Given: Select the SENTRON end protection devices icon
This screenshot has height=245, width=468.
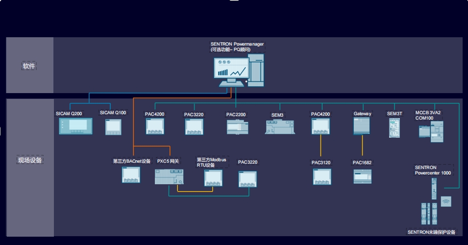Looking at the screenshot, I should pyautogui.click(x=429, y=214).
